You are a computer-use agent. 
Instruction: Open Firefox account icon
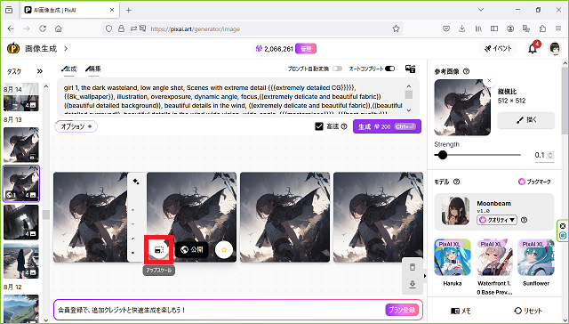click(x=510, y=28)
